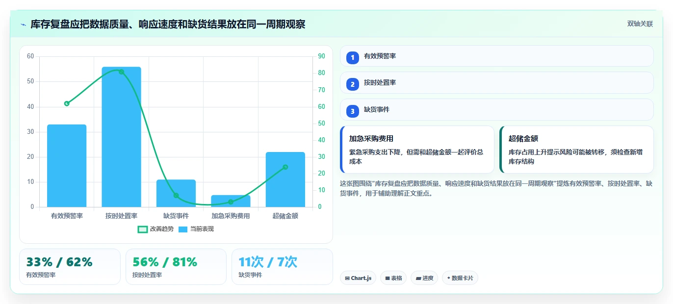The image size is (673, 304).
Task: Click the 缺货事件 bar in chart
Action: pyautogui.click(x=176, y=193)
